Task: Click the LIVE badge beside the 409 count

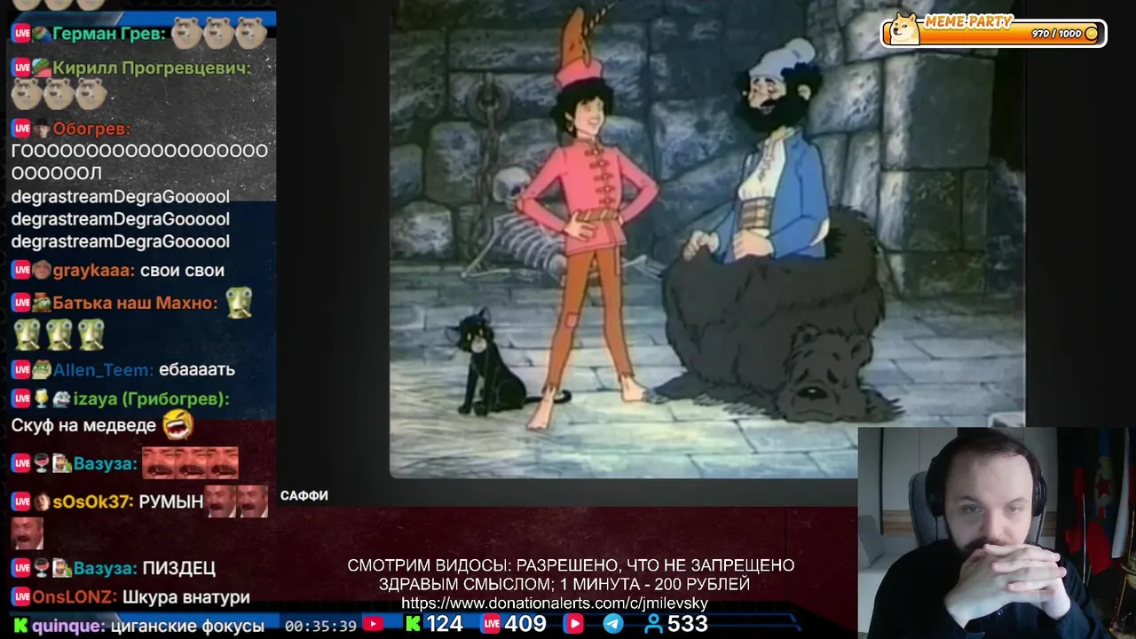Action: click(491, 624)
